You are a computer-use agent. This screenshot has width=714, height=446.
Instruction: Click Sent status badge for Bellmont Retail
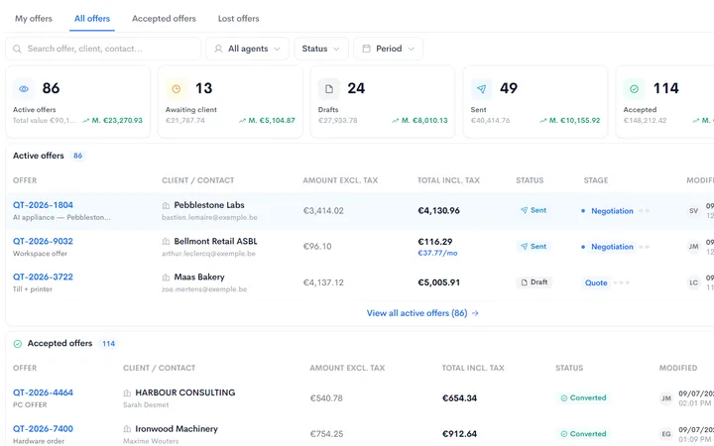[534, 246]
